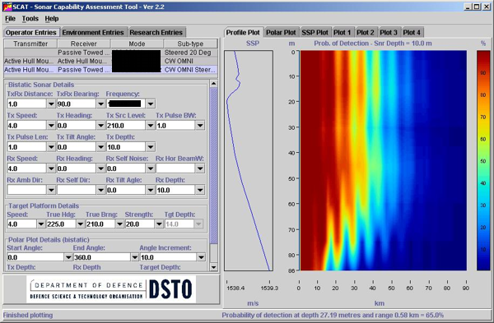This screenshot has width=494, height=323.
Task: Open the Tx Src Level dropdown
Action: click(x=151, y=126)
